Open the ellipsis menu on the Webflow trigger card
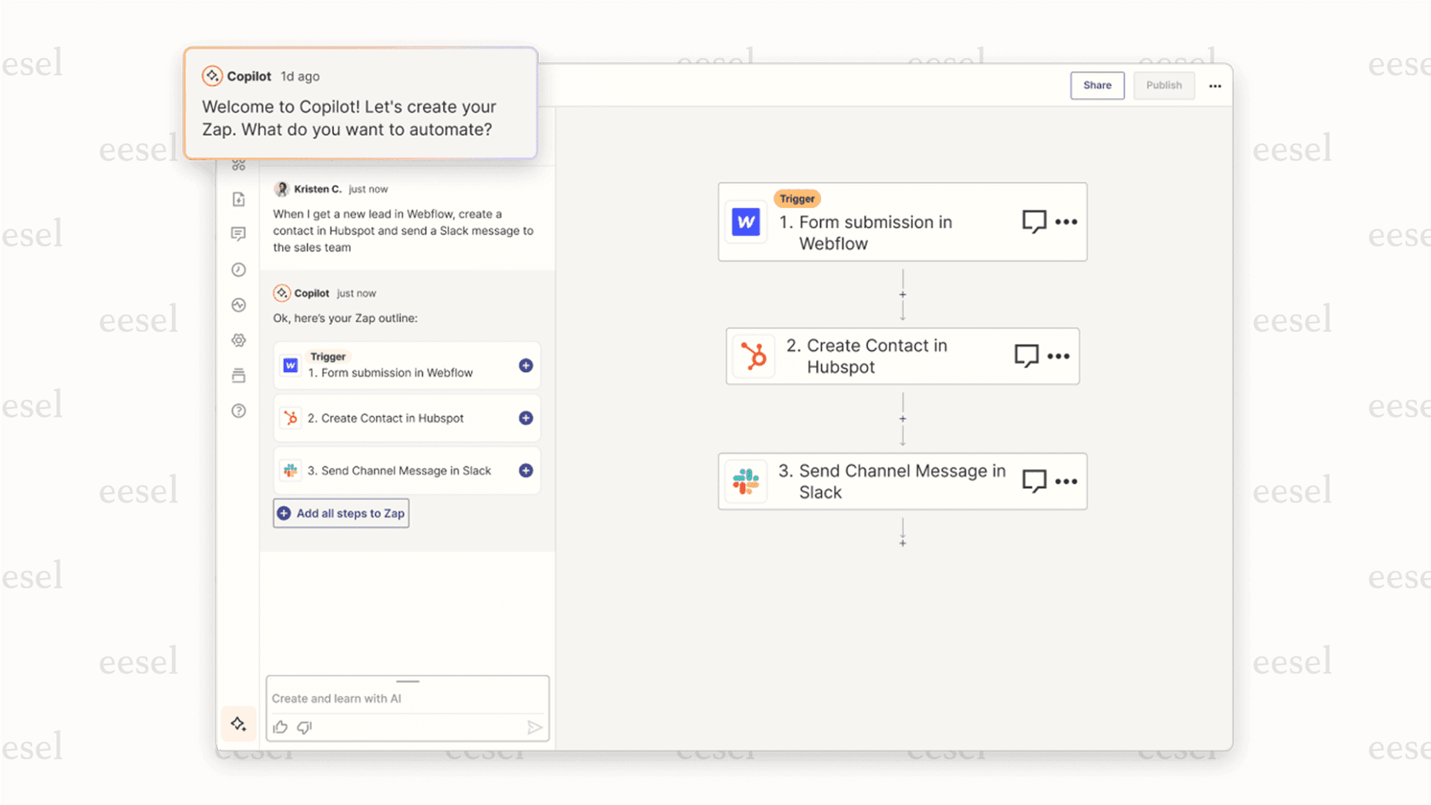The image size is (1431, 805). coord(1065,221)
